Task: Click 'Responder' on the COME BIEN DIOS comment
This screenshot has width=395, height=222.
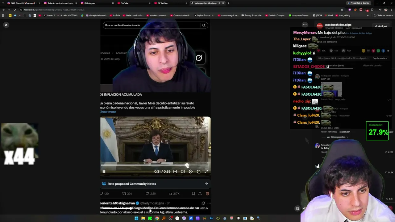Action: pyautogui.click(x=344, y=132)
